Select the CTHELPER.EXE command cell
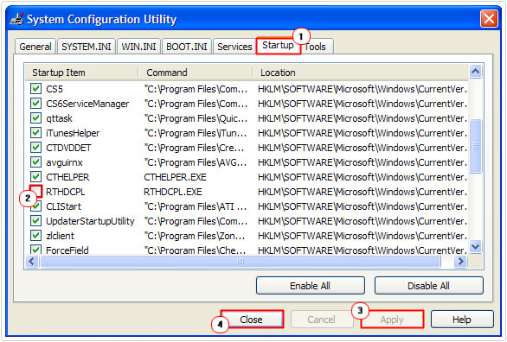The width and height of the screenshot is (507, 342). tap(176, 177)
